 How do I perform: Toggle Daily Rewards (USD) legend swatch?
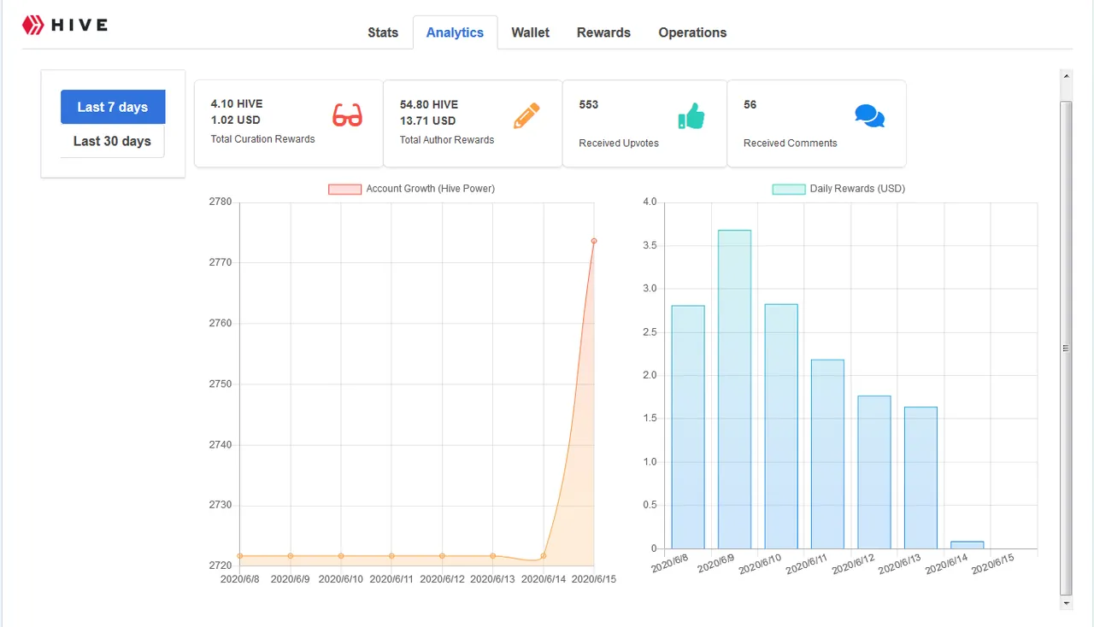[789, 189]
